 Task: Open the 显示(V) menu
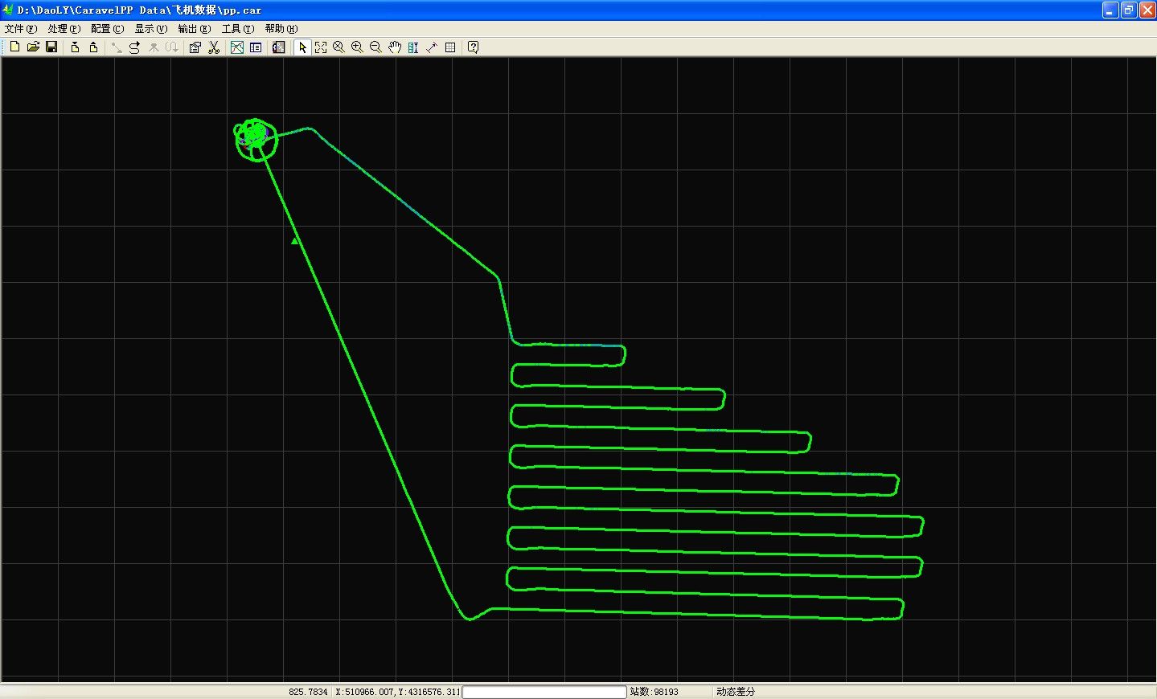click(x=151, y=29)
